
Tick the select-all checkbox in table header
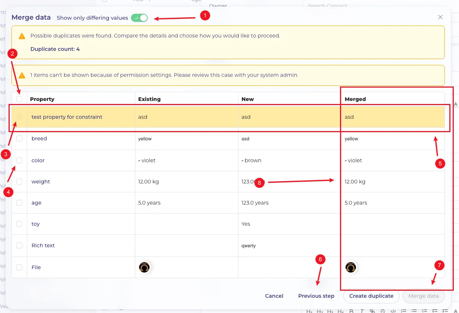[19, 99]
